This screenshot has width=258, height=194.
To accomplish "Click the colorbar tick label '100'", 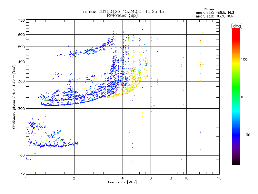I will tap(244, 59).
